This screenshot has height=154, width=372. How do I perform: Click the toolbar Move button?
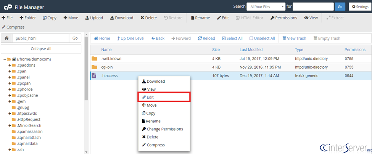click(71, 18)
